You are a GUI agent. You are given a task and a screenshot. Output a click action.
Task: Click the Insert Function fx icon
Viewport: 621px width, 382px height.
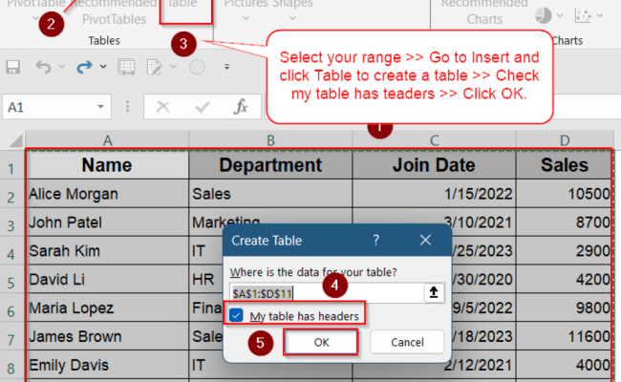point(241,107)
